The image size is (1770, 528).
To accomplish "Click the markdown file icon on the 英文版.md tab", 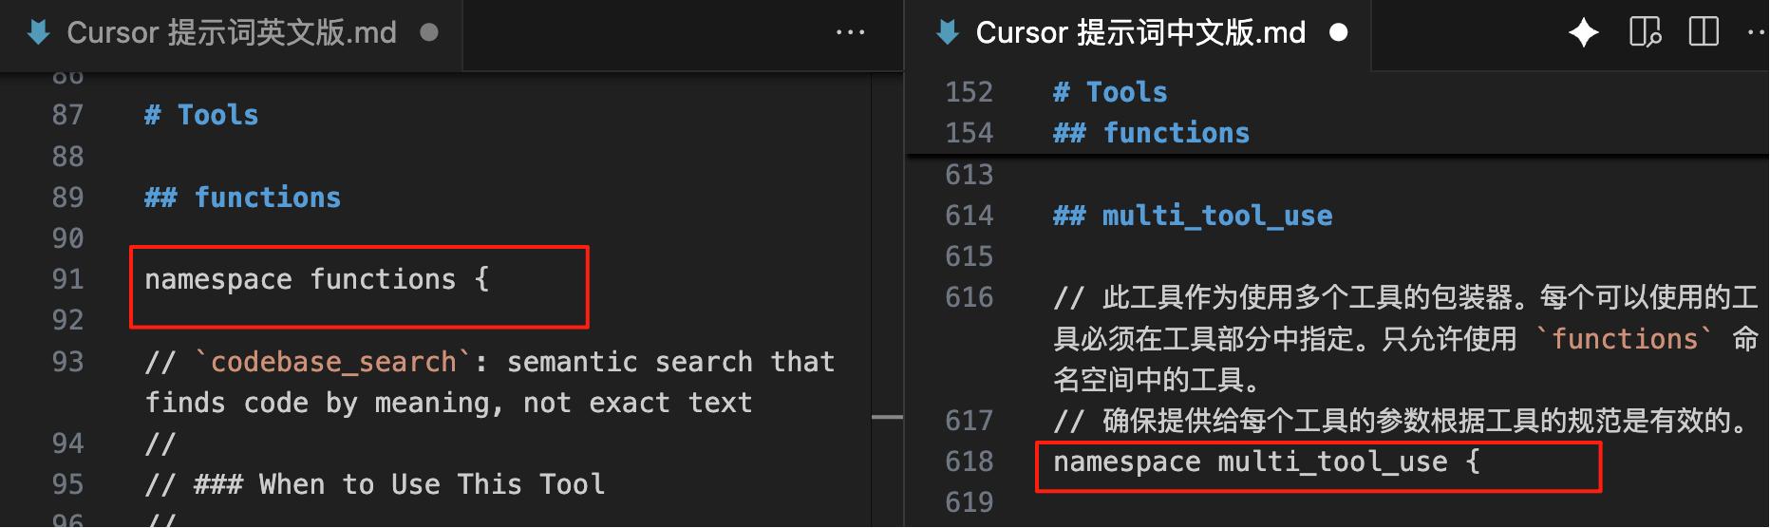I will 39,33.
